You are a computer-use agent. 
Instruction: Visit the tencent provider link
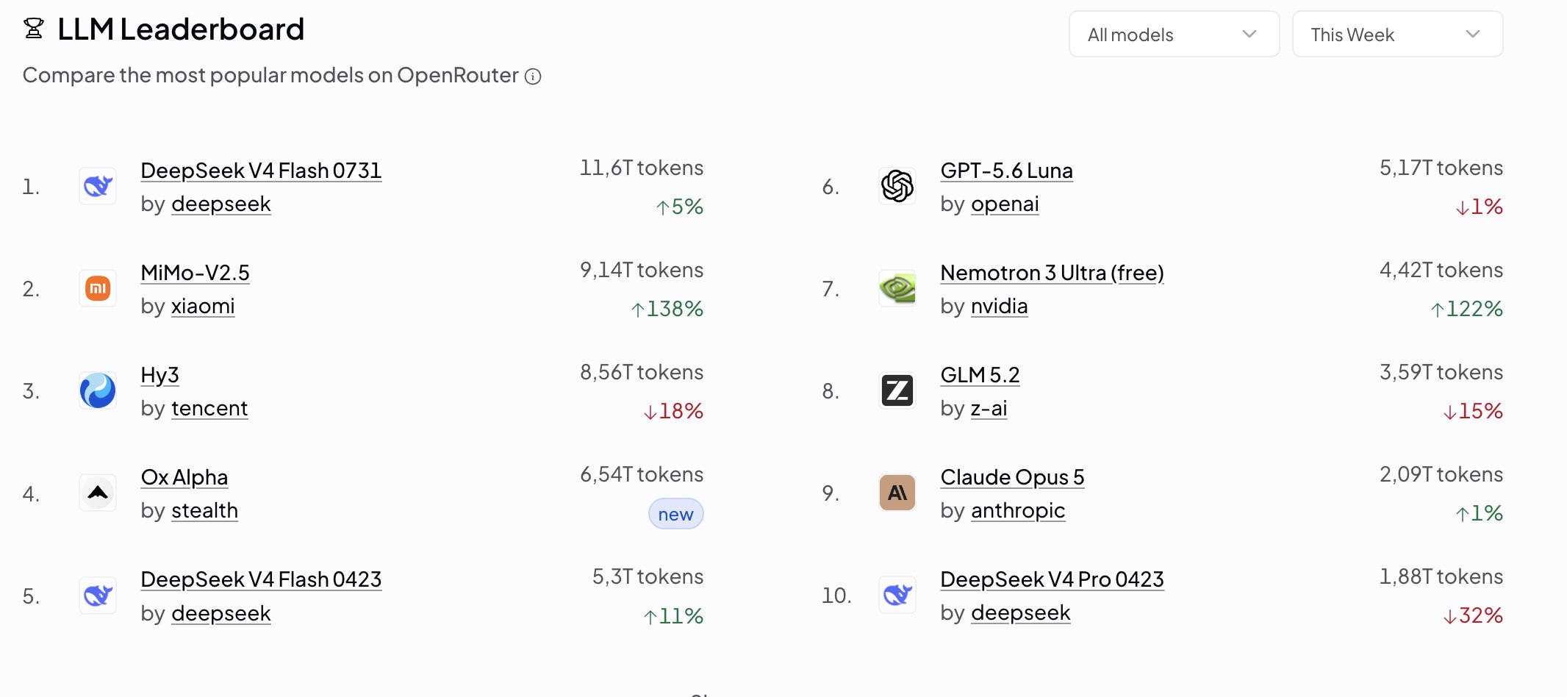209,408
